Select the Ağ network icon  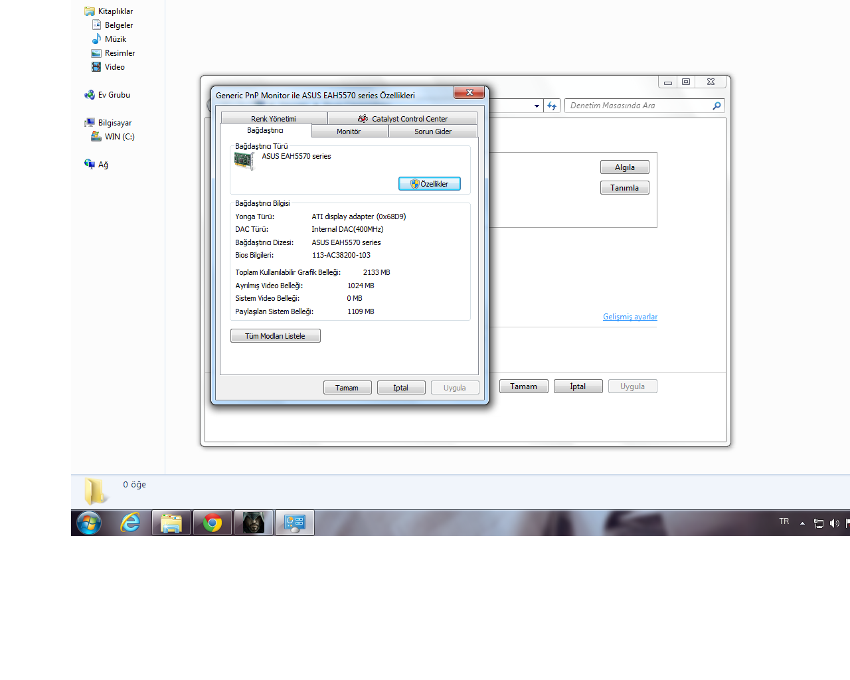click(90, 164)
